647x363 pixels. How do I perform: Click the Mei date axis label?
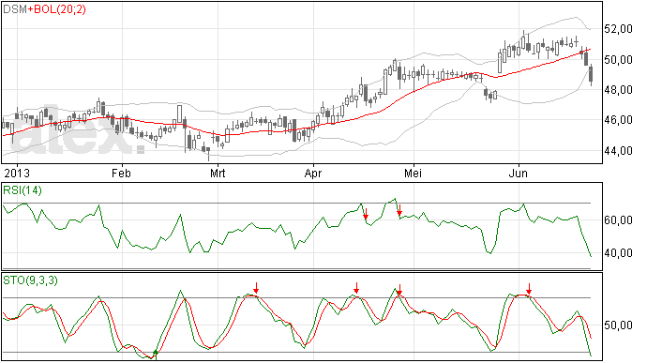point(413,173)
